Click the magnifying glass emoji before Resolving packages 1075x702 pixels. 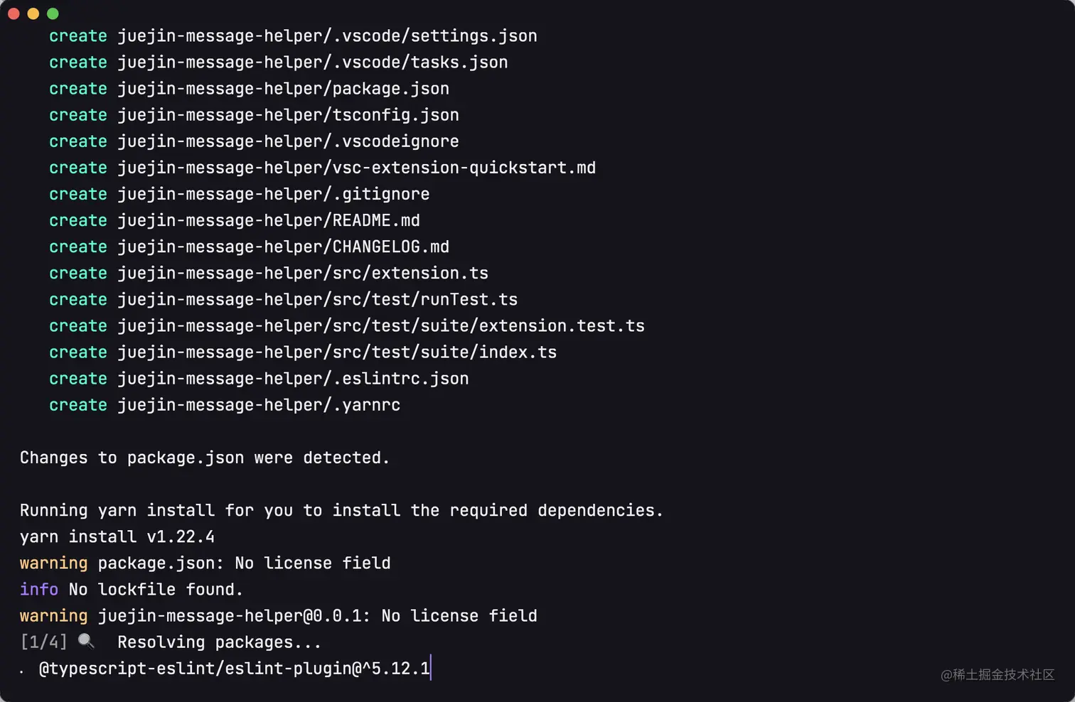86,642
